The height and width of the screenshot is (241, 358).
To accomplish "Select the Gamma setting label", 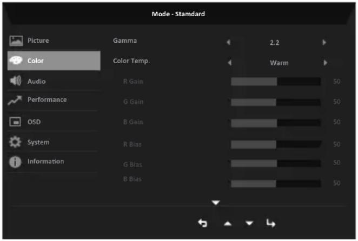I will click(125, 41).
